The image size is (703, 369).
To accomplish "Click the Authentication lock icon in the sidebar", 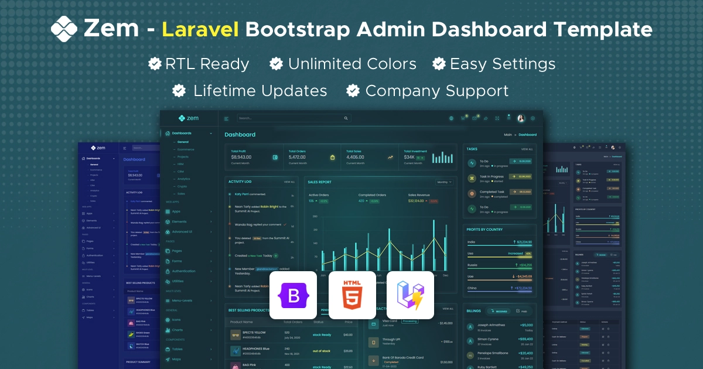I will click(x=168, y=271).
